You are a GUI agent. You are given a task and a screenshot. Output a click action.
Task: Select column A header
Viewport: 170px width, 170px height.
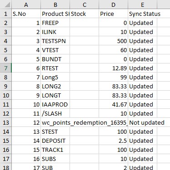(x=26, y=5)
